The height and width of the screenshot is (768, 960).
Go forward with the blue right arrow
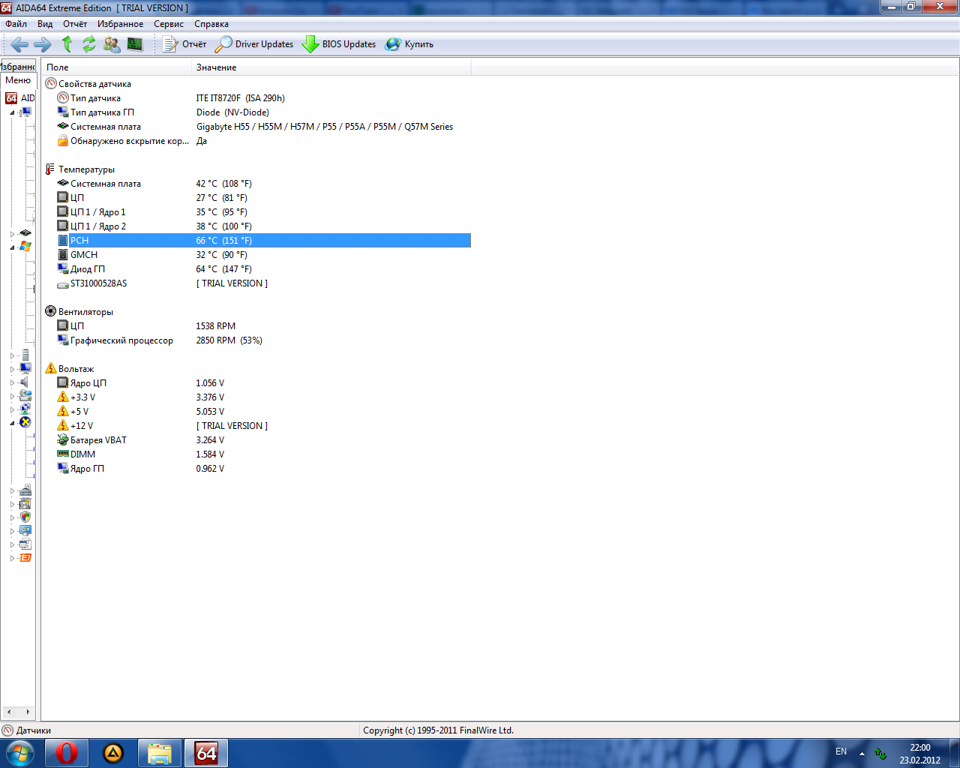click(x=43, y=44)
